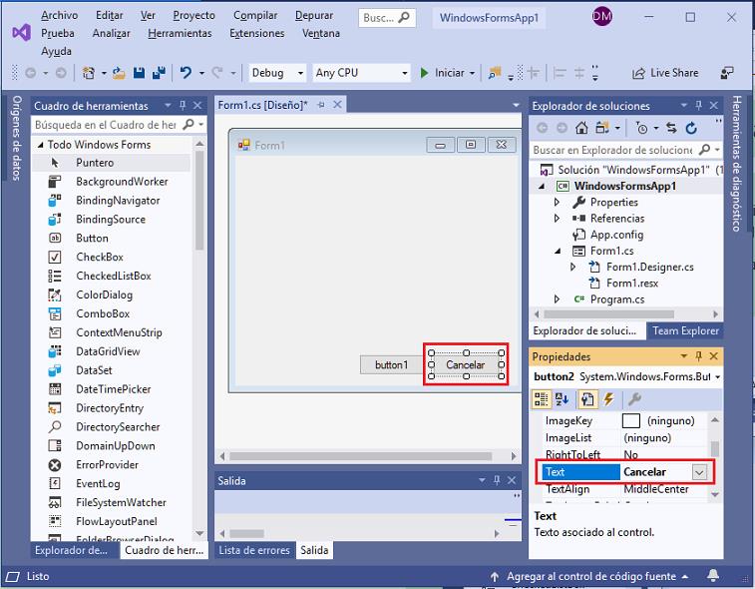Open the Text property value dropdown

click(699, 472)
